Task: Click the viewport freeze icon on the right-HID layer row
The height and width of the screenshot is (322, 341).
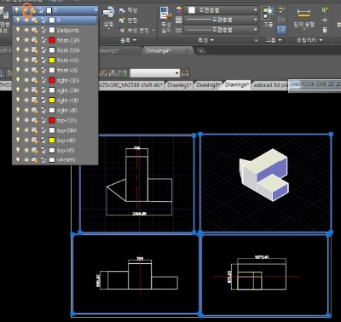Action: point(35,101)
